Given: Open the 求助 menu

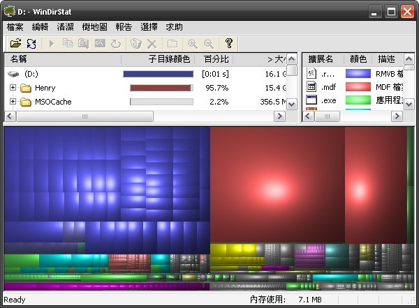Looking at the screenshot, I should point(174,27).
